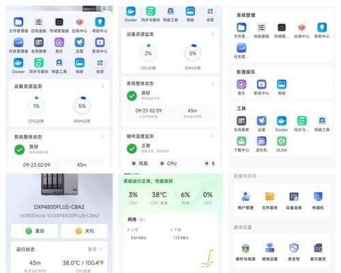Tap the 关机 shutdown button

coord(84,231)
